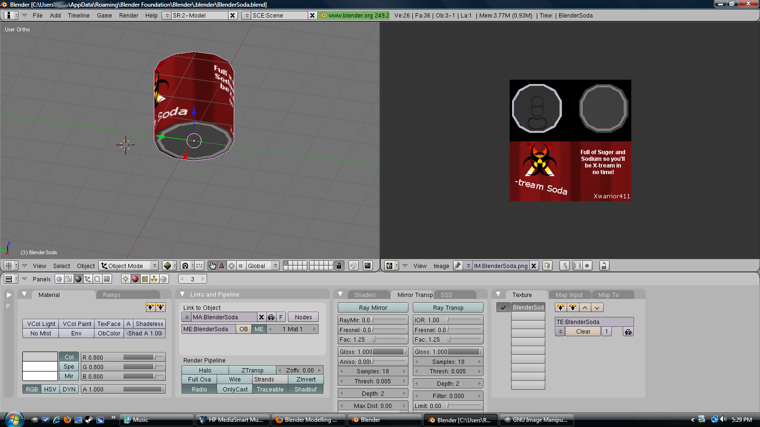The height and width of the screenshot is (427, 760).
Task: Click the triangle translate manipulator icon
Action: (221, 266)
